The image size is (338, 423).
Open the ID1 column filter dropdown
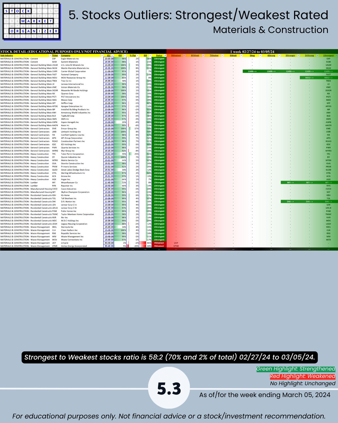pyautogui.click(x=112, y=56)
